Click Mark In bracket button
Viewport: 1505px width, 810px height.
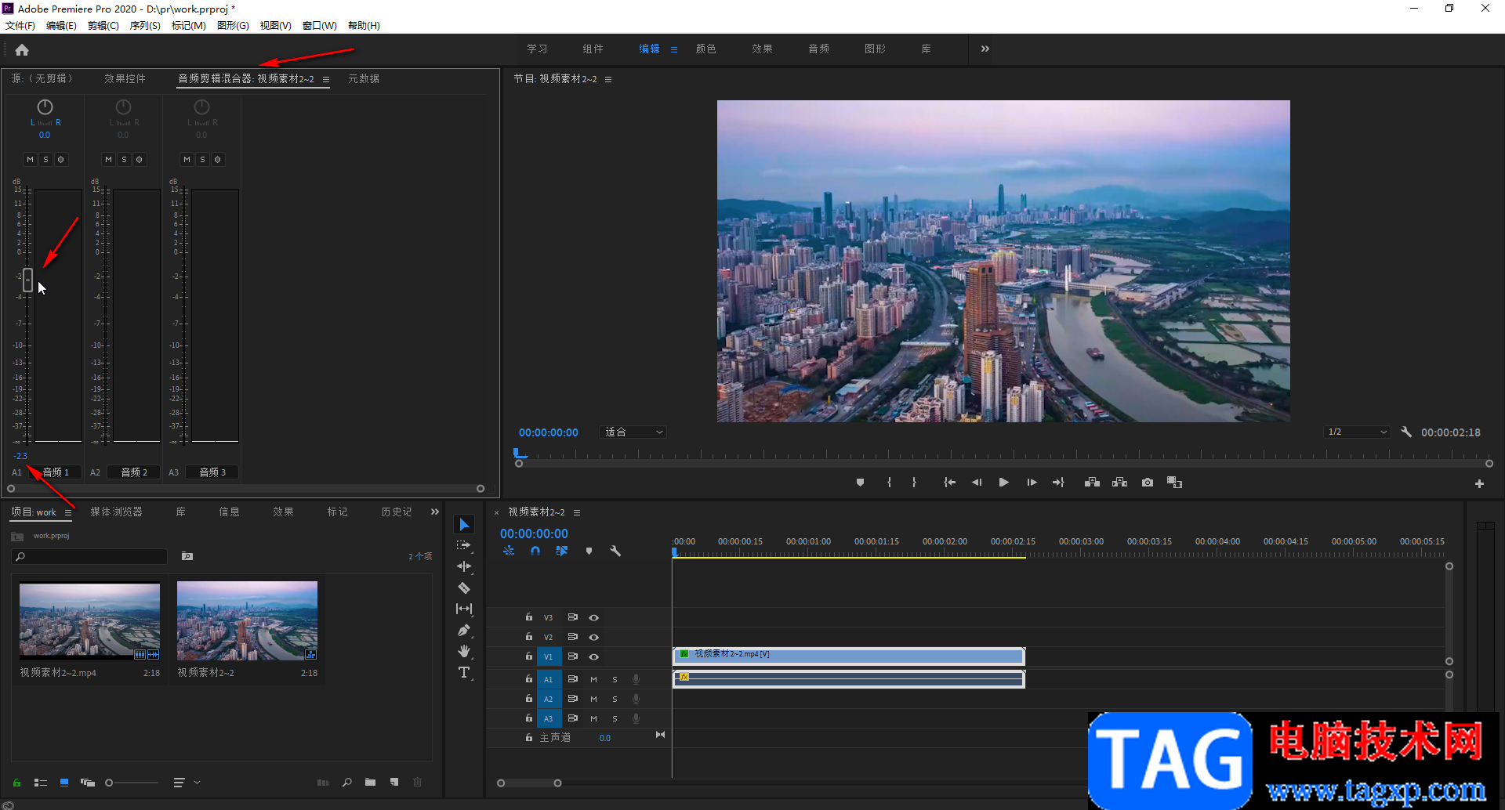click(x=889, y=483)
